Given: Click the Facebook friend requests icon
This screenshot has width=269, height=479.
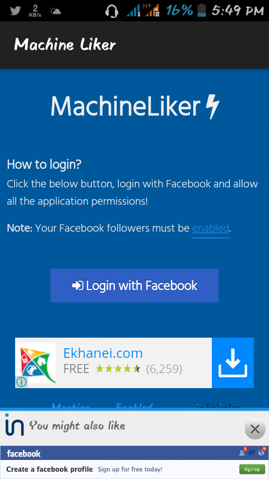Looking at the screenshot, I should (243, 452).
